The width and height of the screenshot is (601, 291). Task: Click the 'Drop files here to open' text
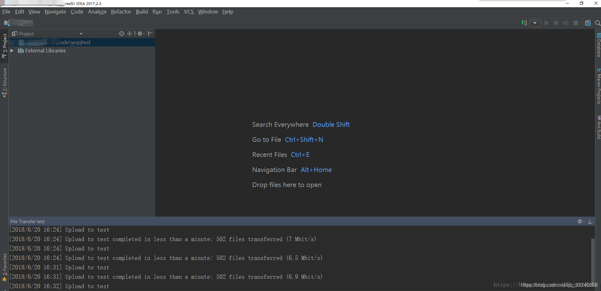coord(287,185)
